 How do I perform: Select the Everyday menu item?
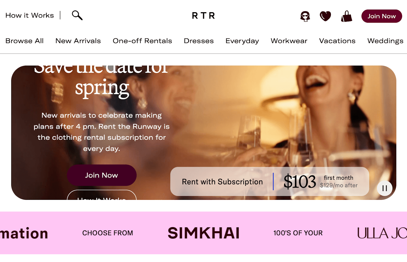[242, 41]
